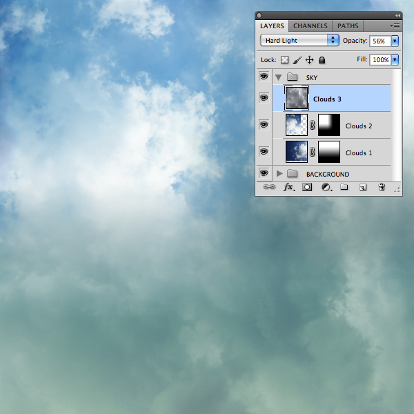Select the Clouds 1 layer thumbnail
This screenshot has height=414, width=414.
click(x=297, y=152)
